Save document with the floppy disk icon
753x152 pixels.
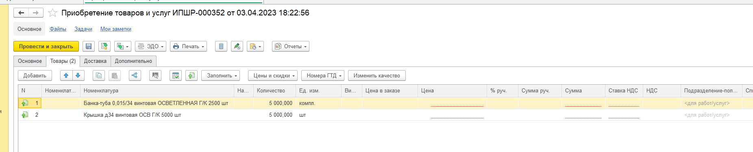tap(89, 46)
